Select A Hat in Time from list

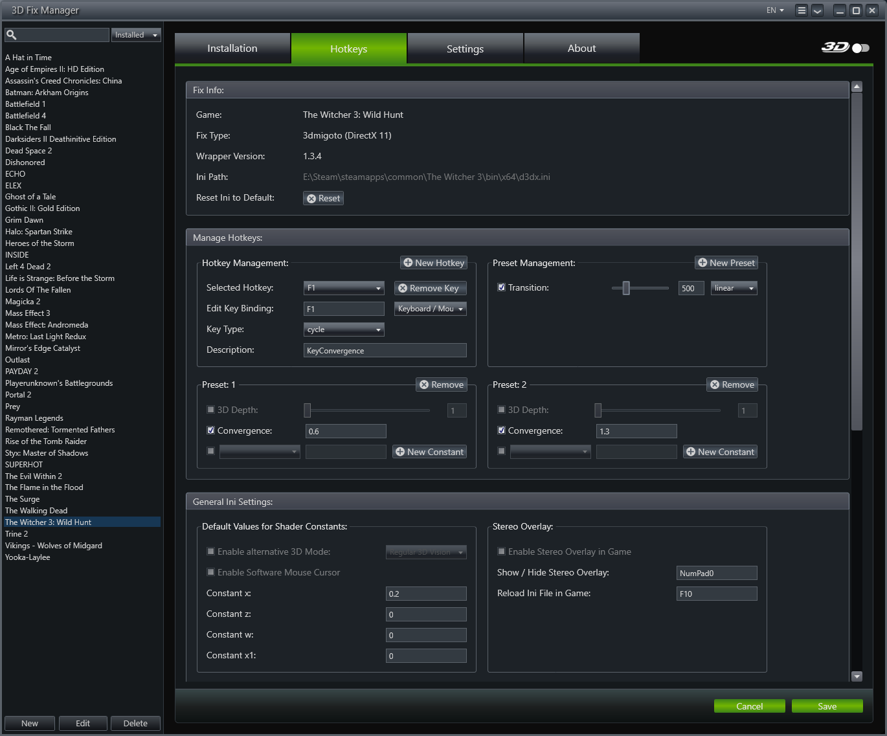tap(28, 58)
